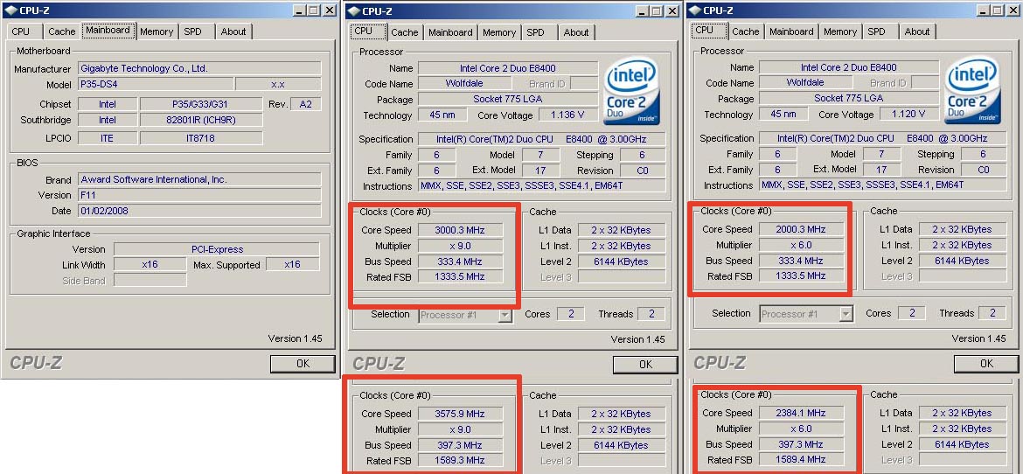Click Threads value in the 2000.3 MHz window
This screenshot has width=1023, height=474.
point(992,313)
